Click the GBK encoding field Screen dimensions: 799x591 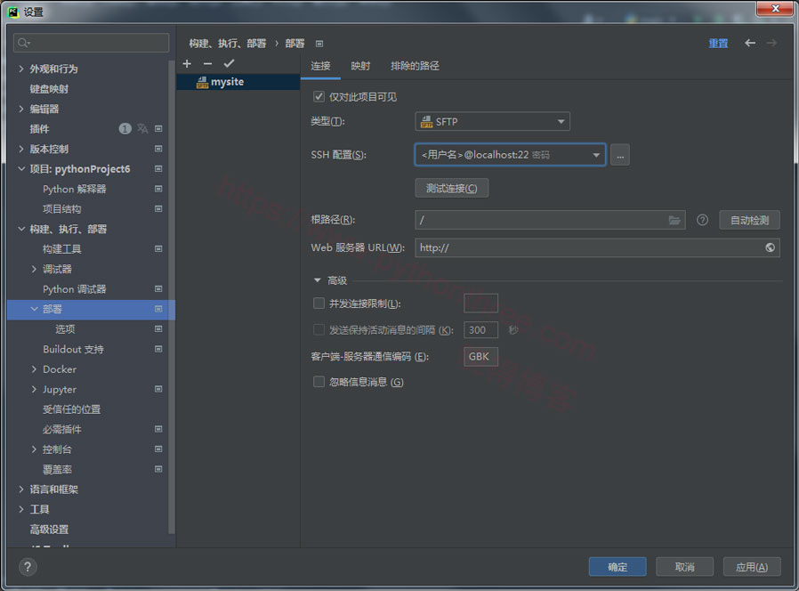[x=480, y=356]
